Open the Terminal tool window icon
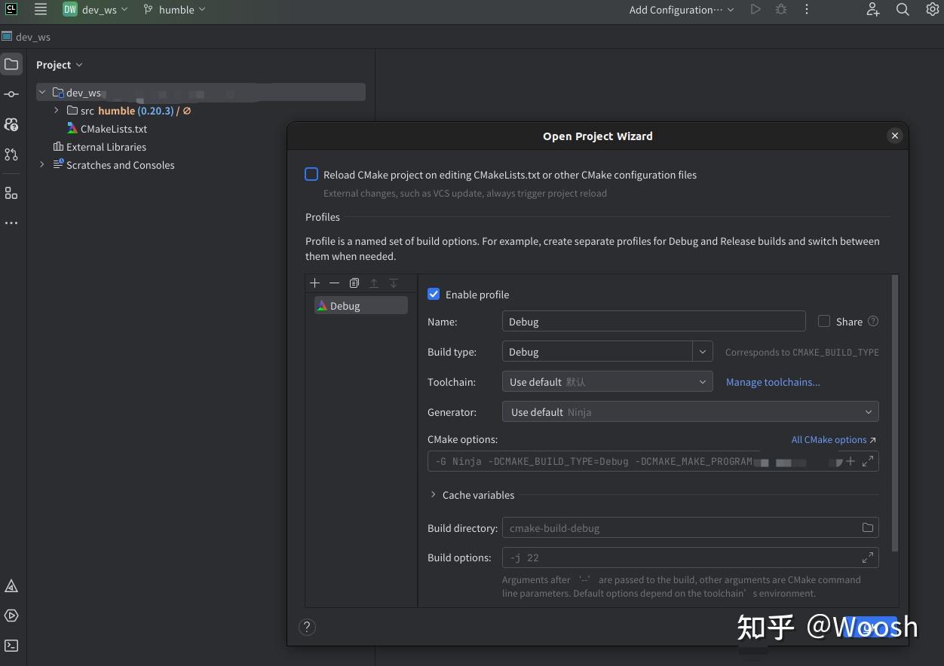This screenshot has width=944, height=666. point(11,646)
